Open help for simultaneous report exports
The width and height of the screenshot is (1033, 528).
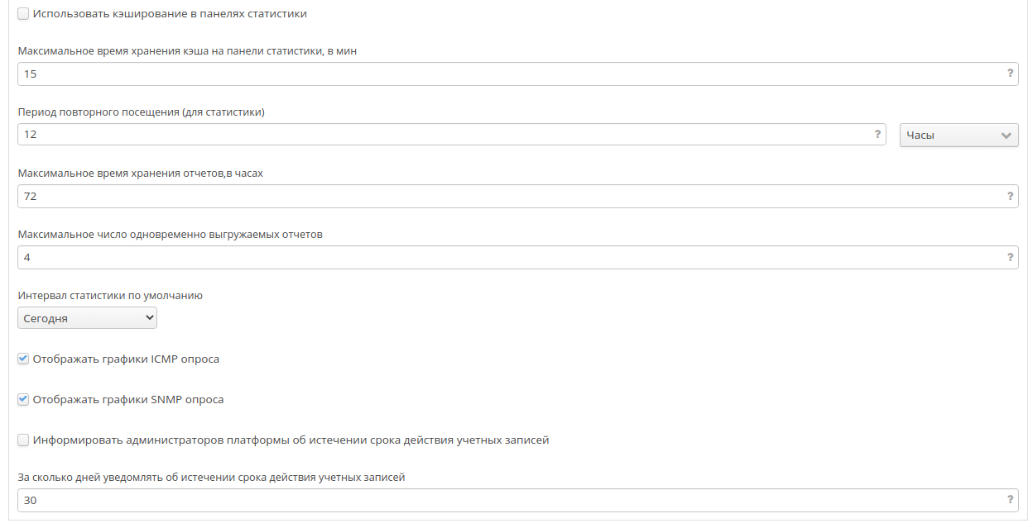click(1010, 257)
